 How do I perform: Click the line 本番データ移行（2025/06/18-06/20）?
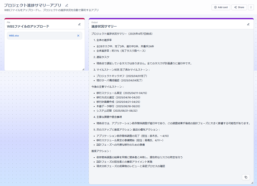click(x=118, y=106)
